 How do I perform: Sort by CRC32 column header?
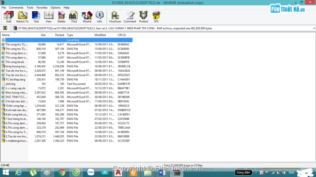point(124,35)
